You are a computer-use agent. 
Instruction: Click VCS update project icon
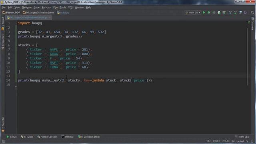[x=230, y=12]
